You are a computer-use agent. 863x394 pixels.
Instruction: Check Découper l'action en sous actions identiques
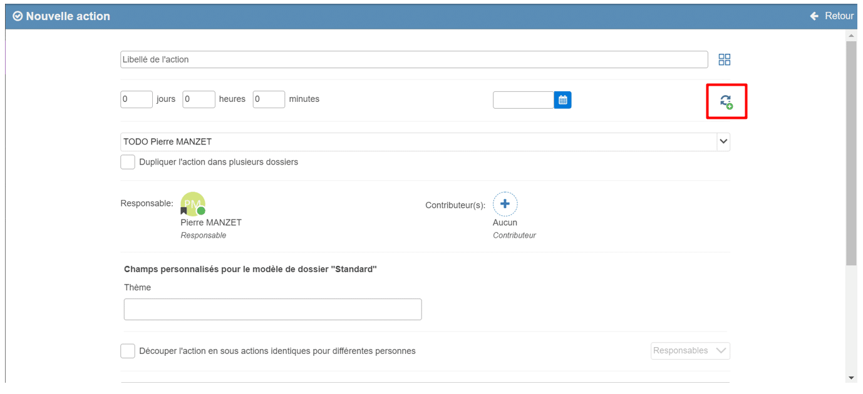click(128, 351)
